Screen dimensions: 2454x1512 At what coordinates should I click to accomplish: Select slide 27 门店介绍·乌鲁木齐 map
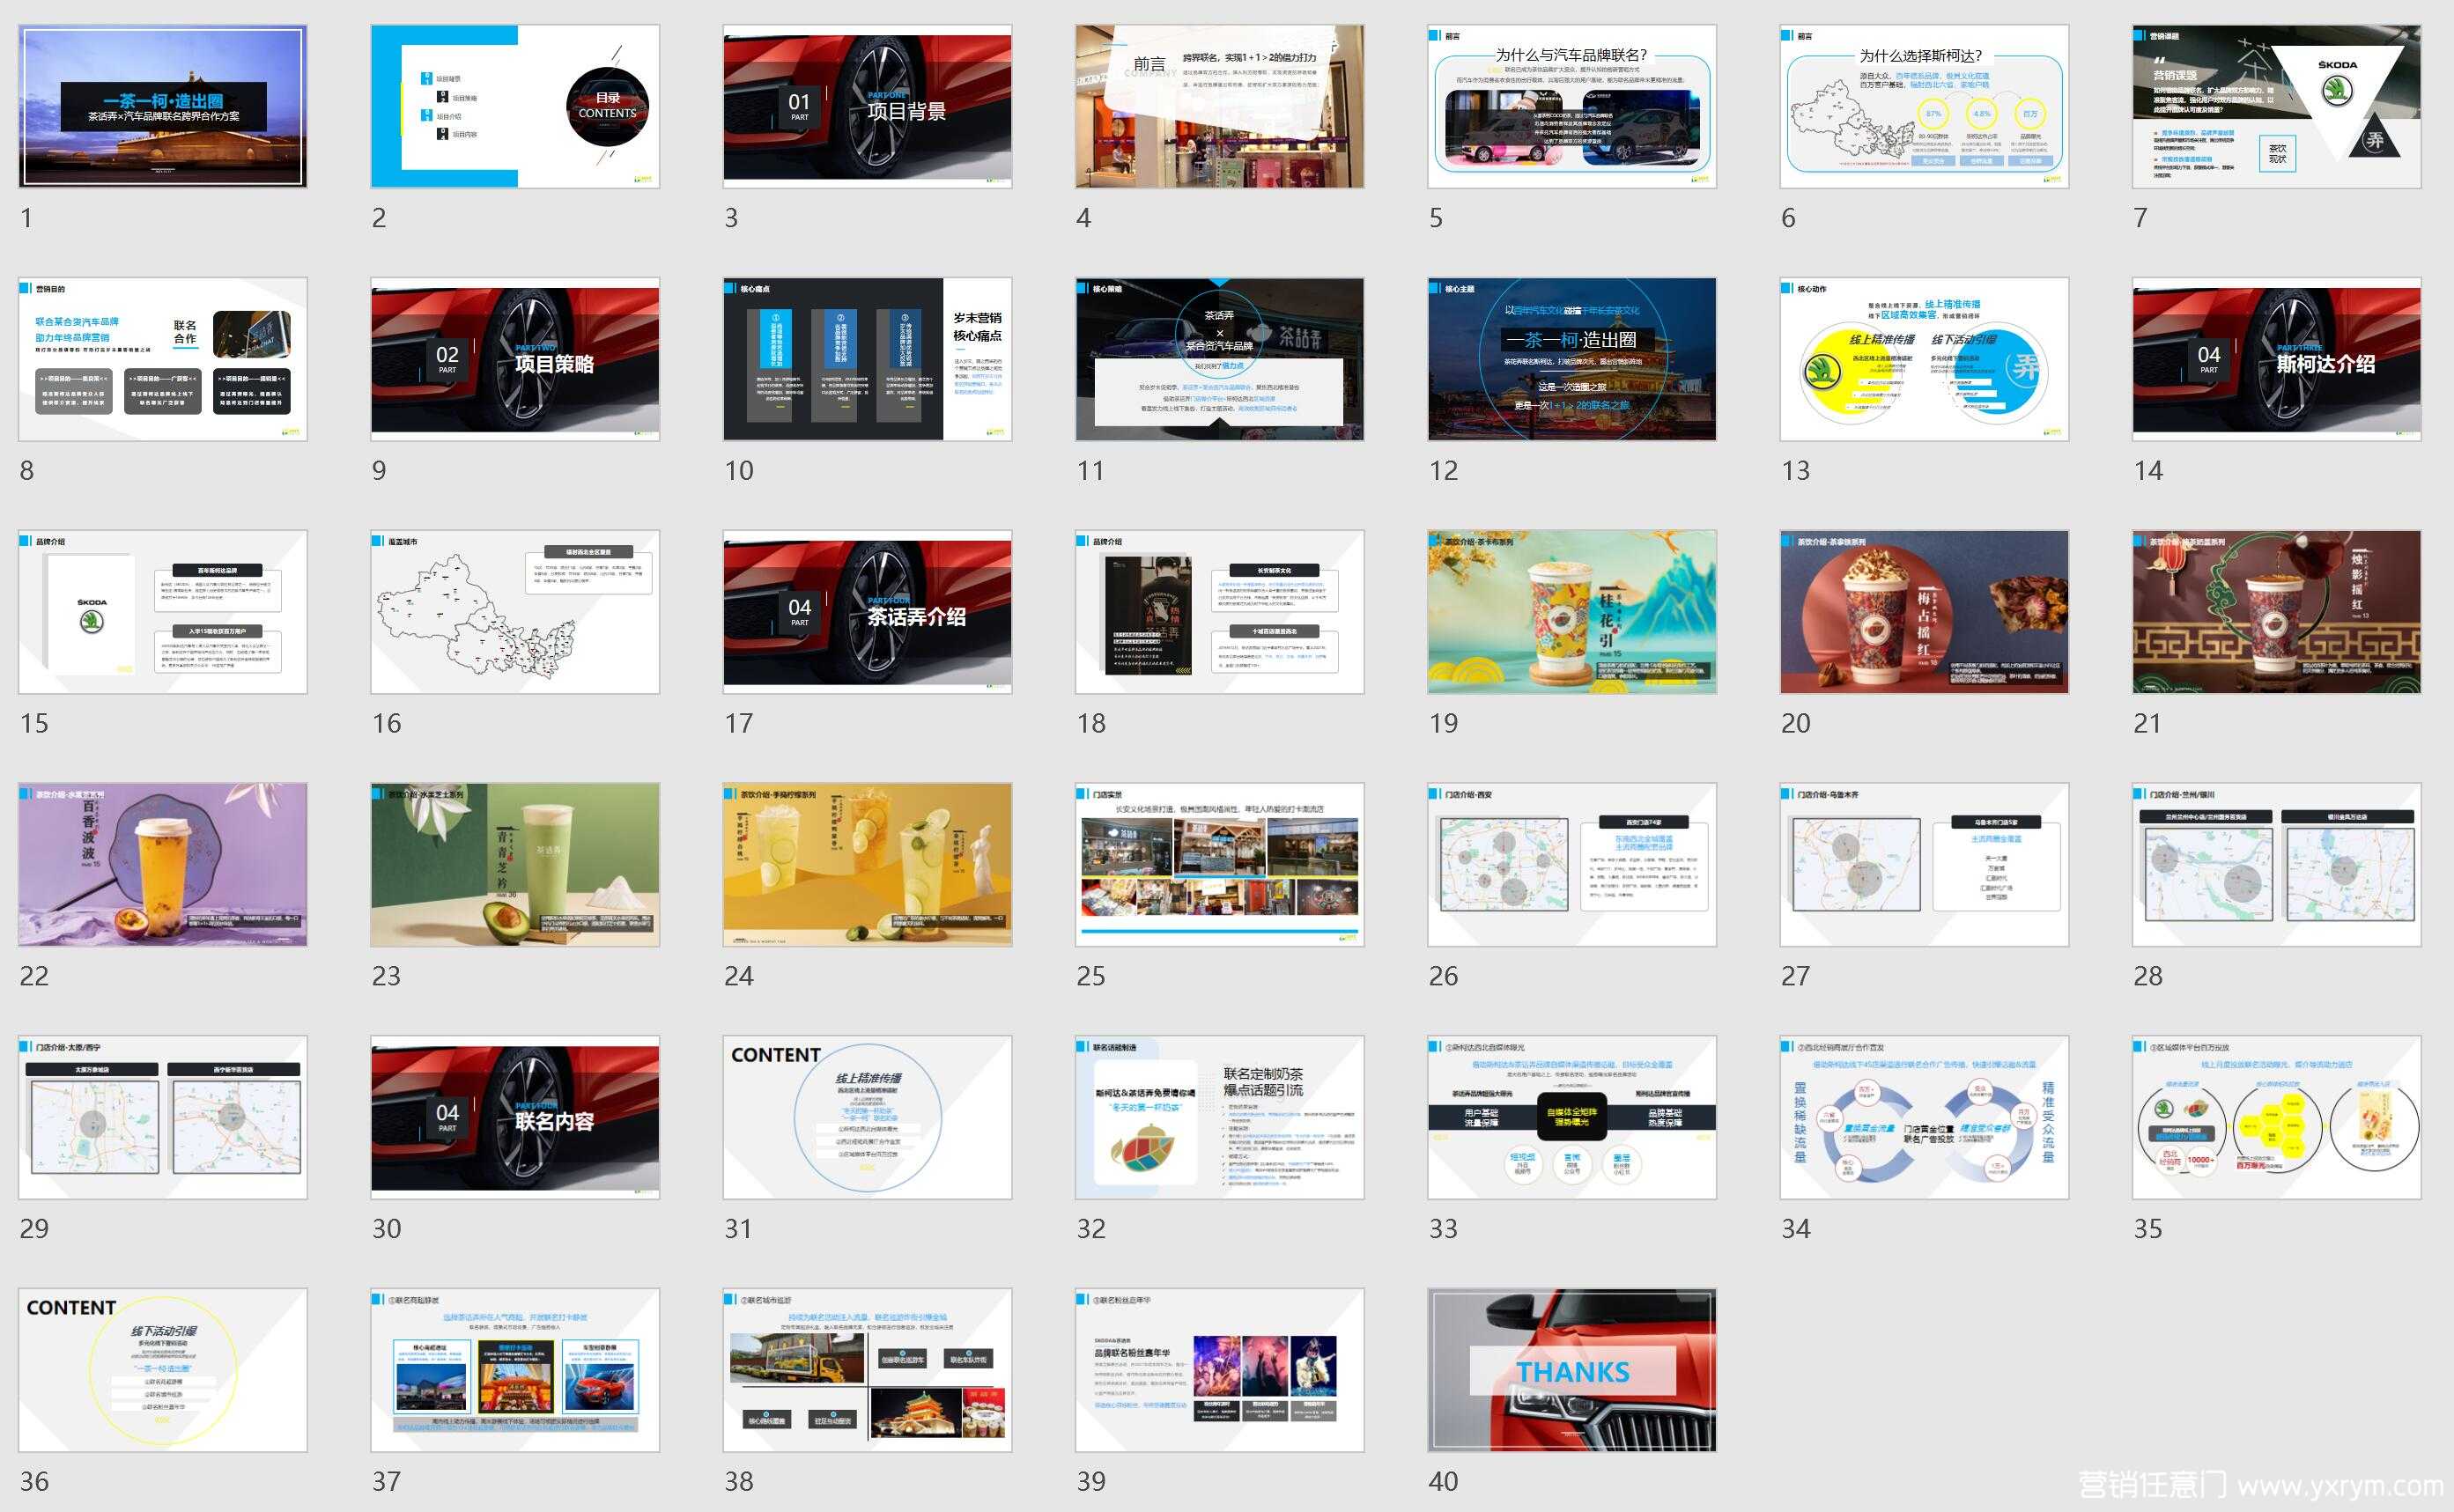pos(1924,865)
